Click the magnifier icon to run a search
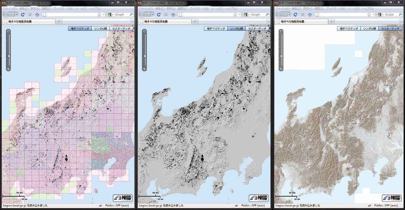Image resolution: width=405 pixels, height=210 pixels. 131,14
